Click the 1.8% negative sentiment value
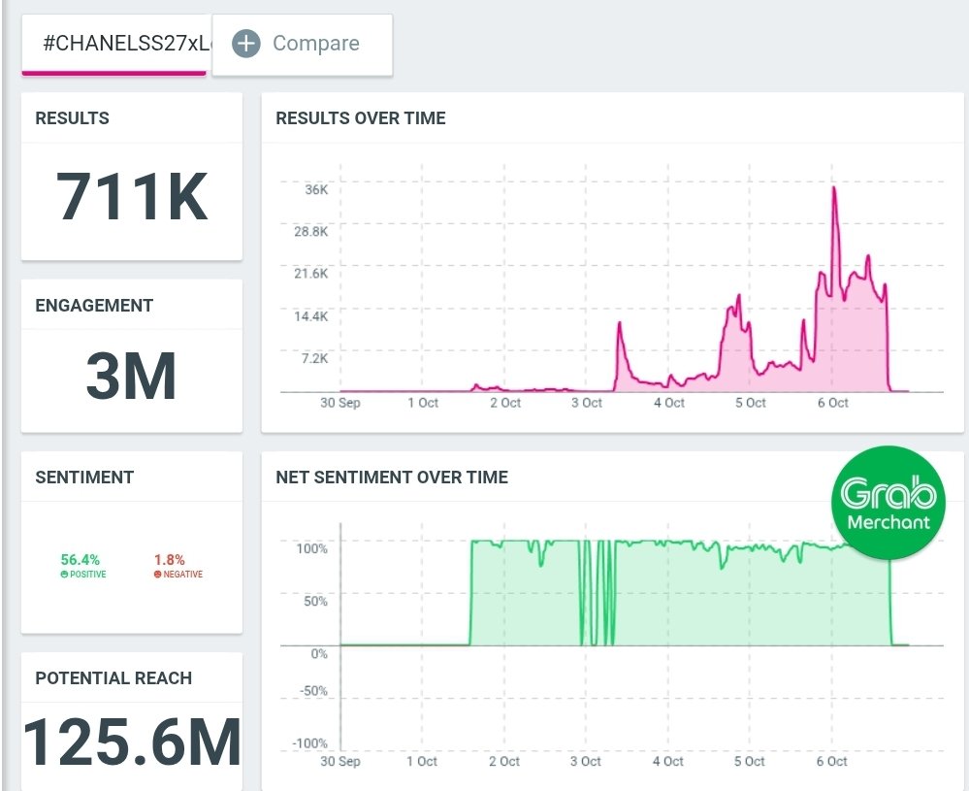 (x=170, y=560)
